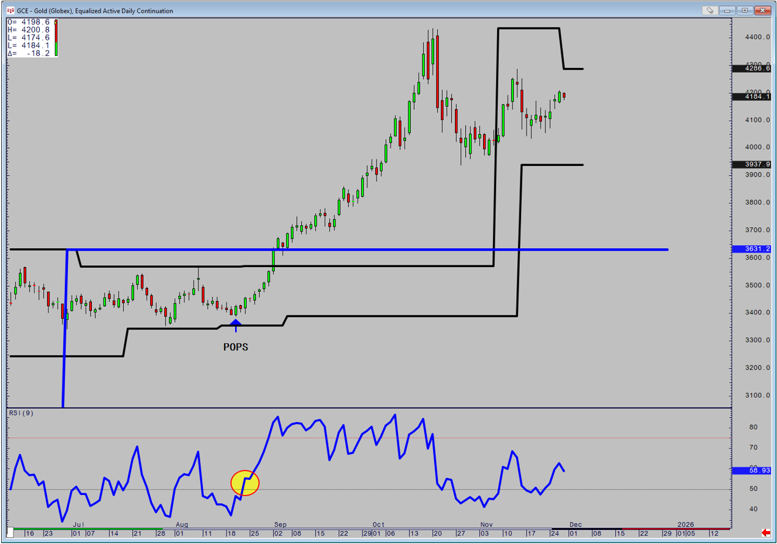This screenshot has height=544, width=777.
Task: Select the RSI(9) study label
Action: pos(21,413)
